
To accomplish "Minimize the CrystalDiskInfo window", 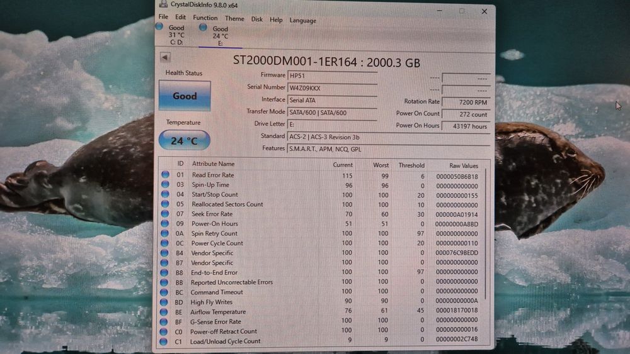I will pyautogui.click(x=440, y=11).
